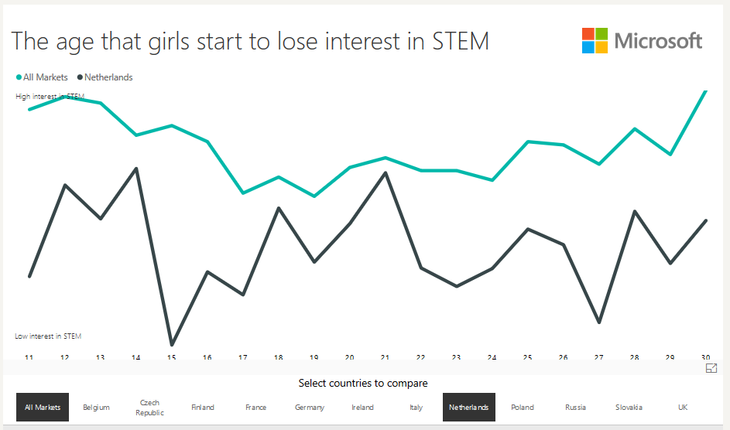This screenshot has width=730, height=430.
Task: Choose Poland from country options
Action: [x=523, y=407]
